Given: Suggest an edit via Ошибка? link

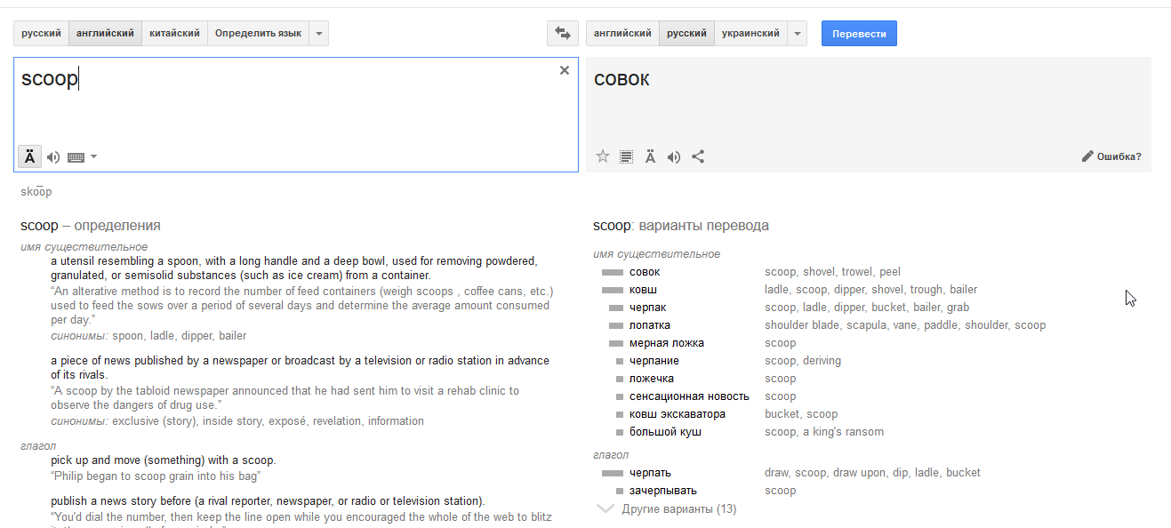Looking at the screenshot, I should [x=1111, y=156].
